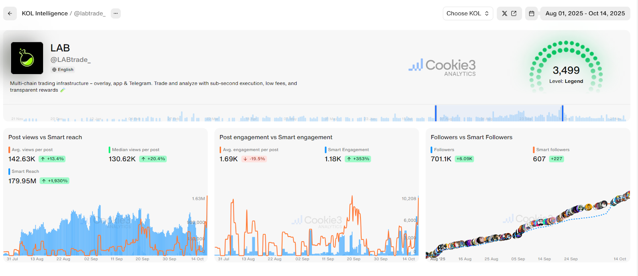This screenshot has width=638, height=276.
Task: Click the Cookie3 Analytics logo
Action: tap(442, 67)
